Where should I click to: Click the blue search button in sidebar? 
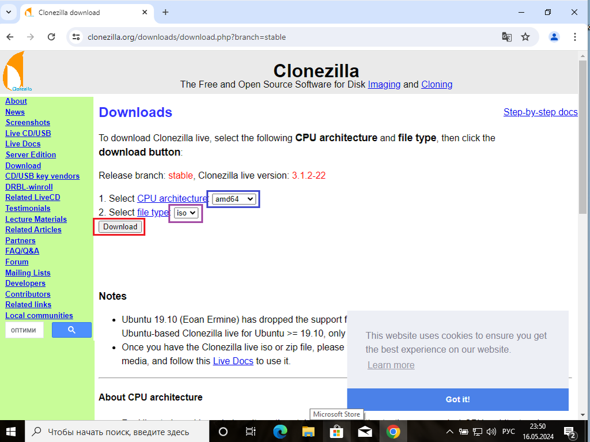(71, 330)
